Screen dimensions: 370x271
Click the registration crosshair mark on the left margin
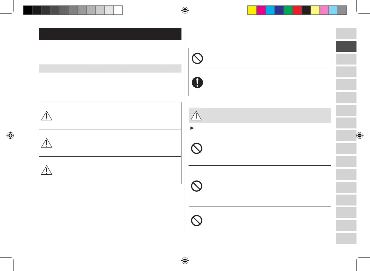(10, 136)
